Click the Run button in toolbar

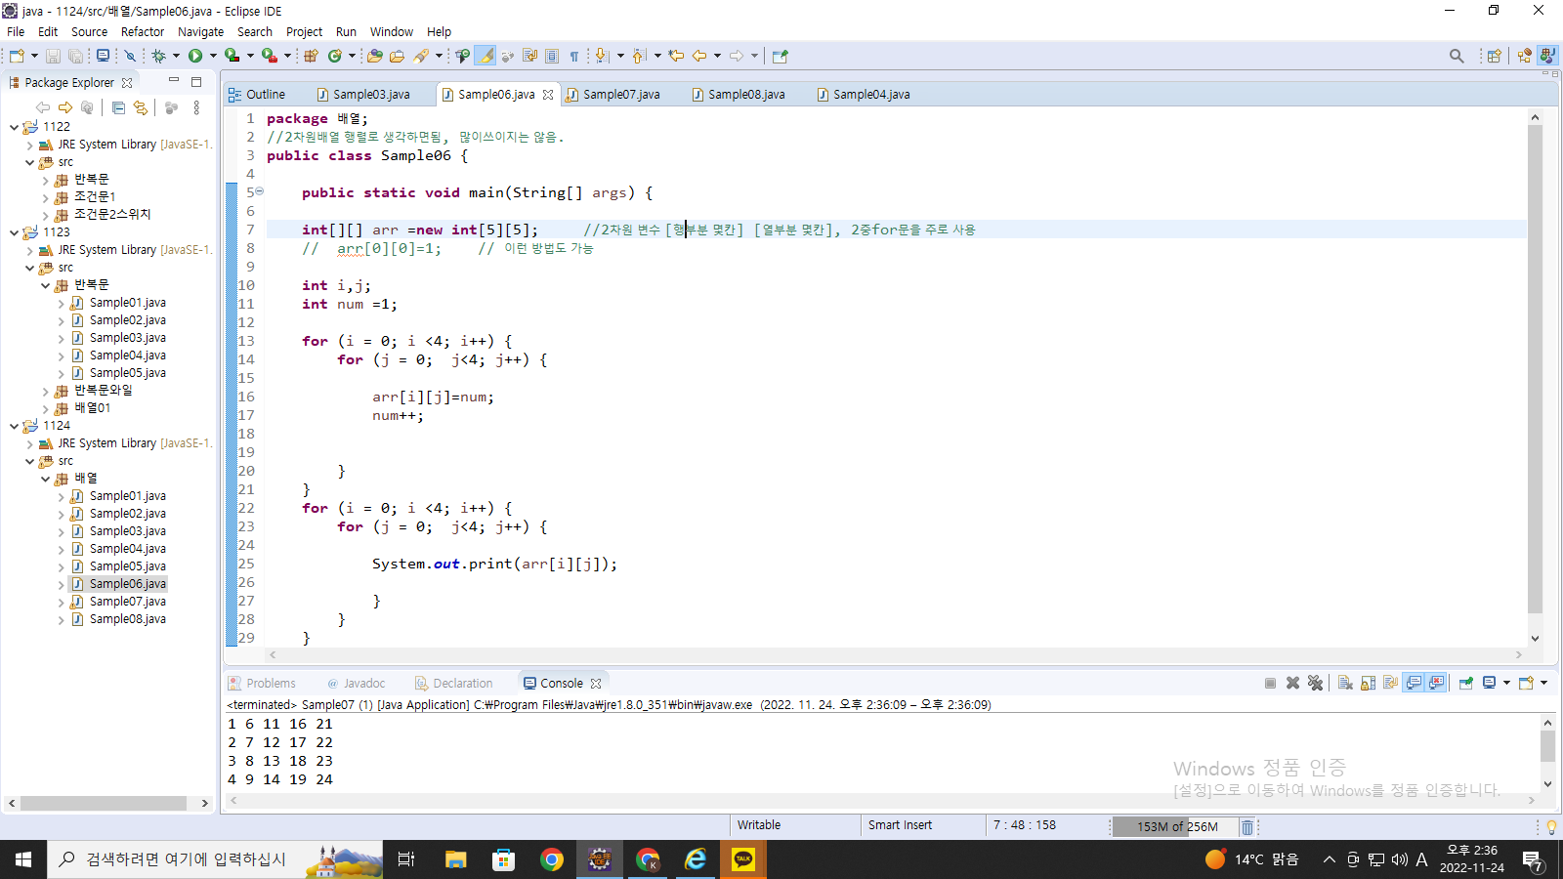tap(195, 56)
